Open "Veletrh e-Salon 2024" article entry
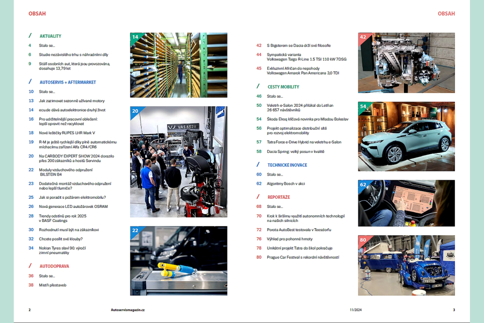 click(300, 107)
